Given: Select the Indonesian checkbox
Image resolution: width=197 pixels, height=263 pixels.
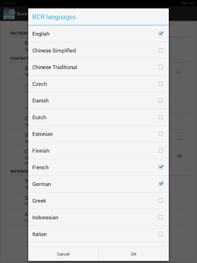Looking at the screenshot, I should [161, 217].
